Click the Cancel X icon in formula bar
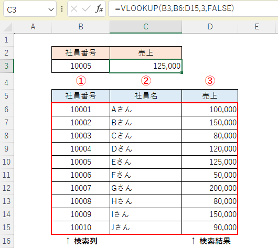278x248 pixels. [74, 9]
